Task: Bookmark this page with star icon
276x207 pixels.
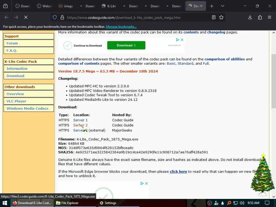Action: (221, 17)
